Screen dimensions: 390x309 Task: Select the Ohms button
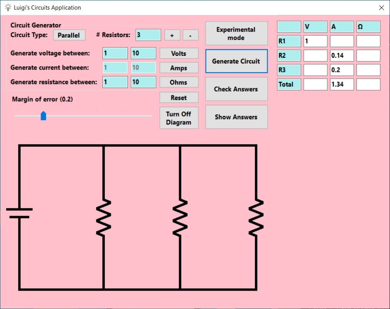(x=179, y=82)
